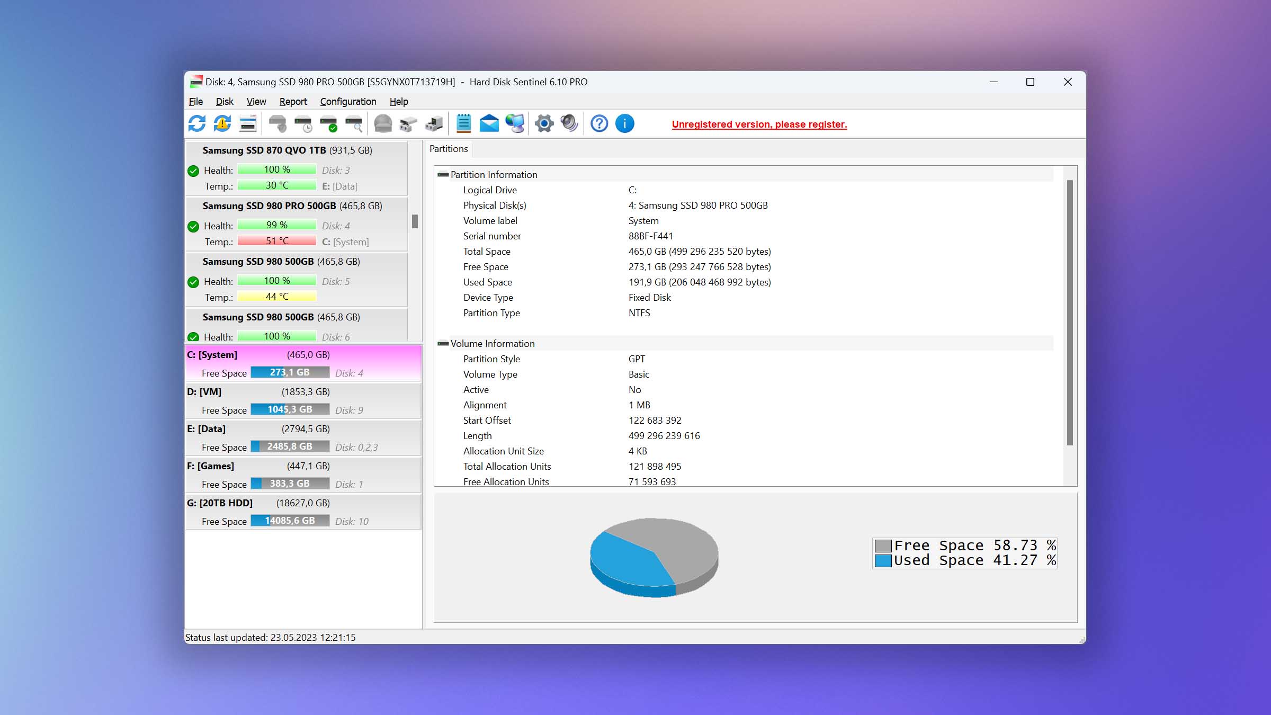This screenshot has height=715, width=1271.
Task: Click the disk list scrollbar thumb
Action: (x=415, y=221)
